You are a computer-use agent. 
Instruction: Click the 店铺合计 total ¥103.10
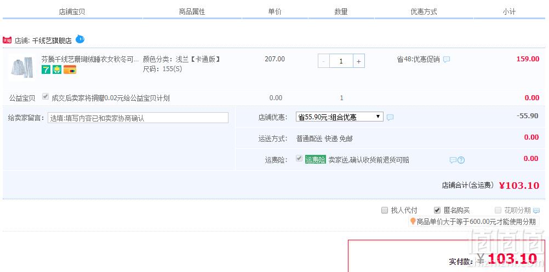click(x=519, y=186)
